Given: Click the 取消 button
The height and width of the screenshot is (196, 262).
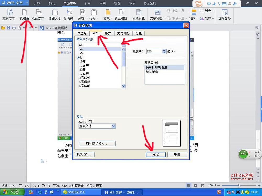Looking at the screenshot, I should click(x=177, y=154).
